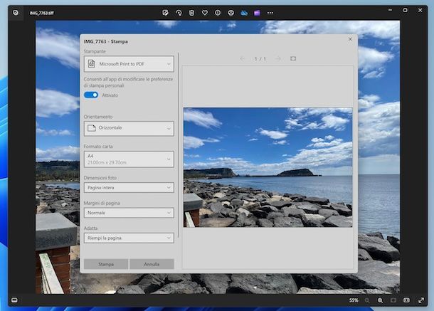The image size is (434, 311).
Task: Open the Margini di pagina dropdown showing Normale
Action: pyautogui.click(x=129, y=213)
